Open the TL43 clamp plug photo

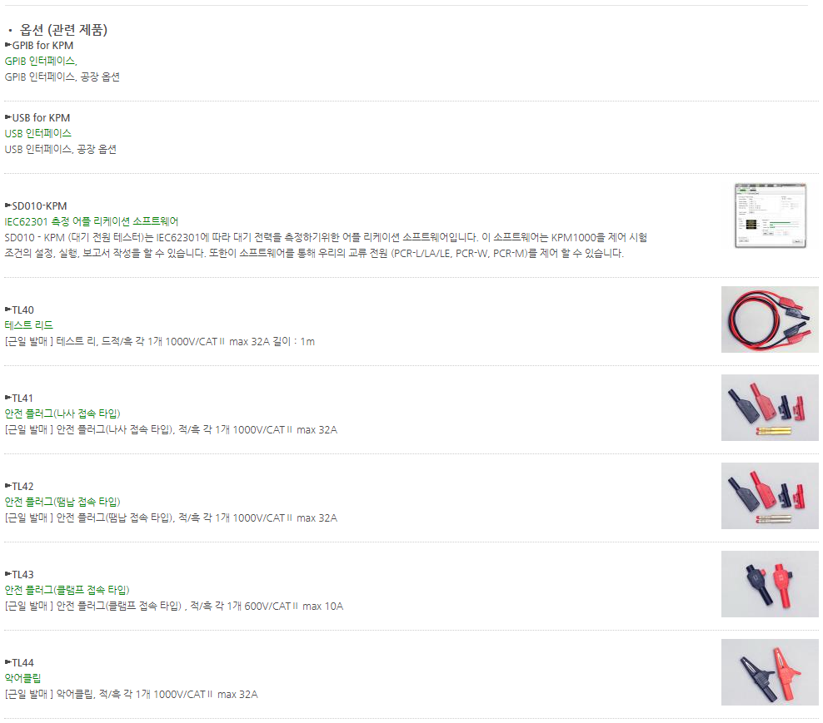click(x=770, y=583)
